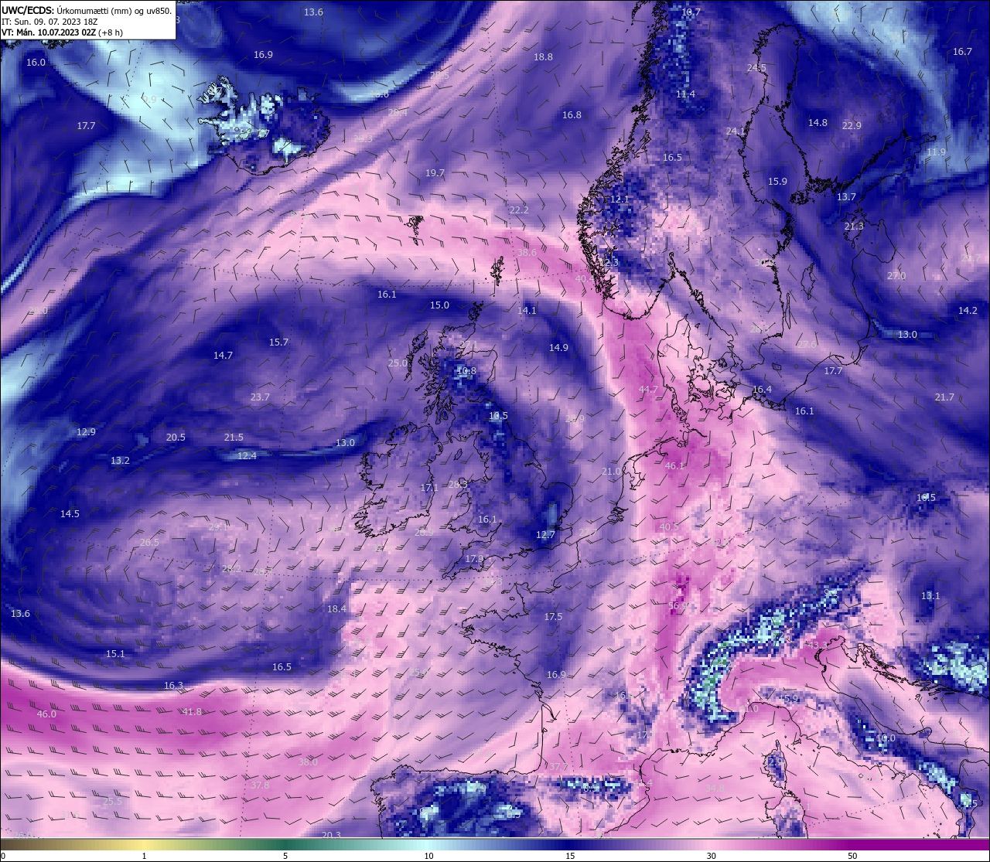This screenshot has width=990, height=862.
Task: Click the map value '14.5'
Action: [70, 513]
